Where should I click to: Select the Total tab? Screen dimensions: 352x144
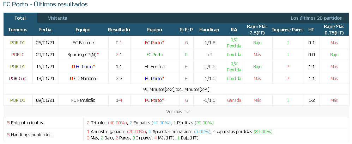[20, 18]
